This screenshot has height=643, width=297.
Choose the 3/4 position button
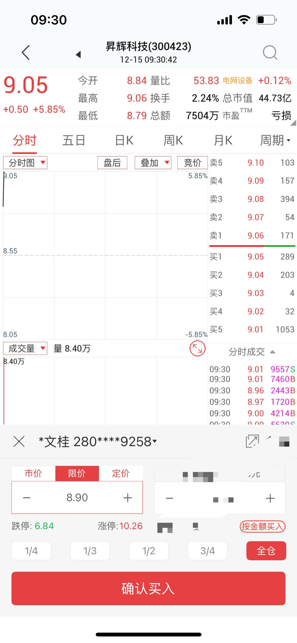[207, 551]
